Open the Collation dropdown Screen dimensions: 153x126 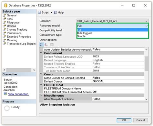coord(113,21)
